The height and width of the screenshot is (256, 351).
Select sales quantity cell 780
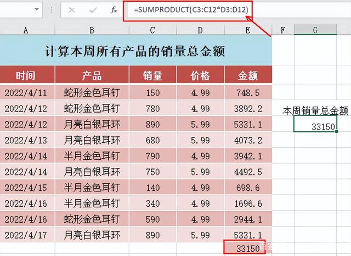(x=153, y=108)
